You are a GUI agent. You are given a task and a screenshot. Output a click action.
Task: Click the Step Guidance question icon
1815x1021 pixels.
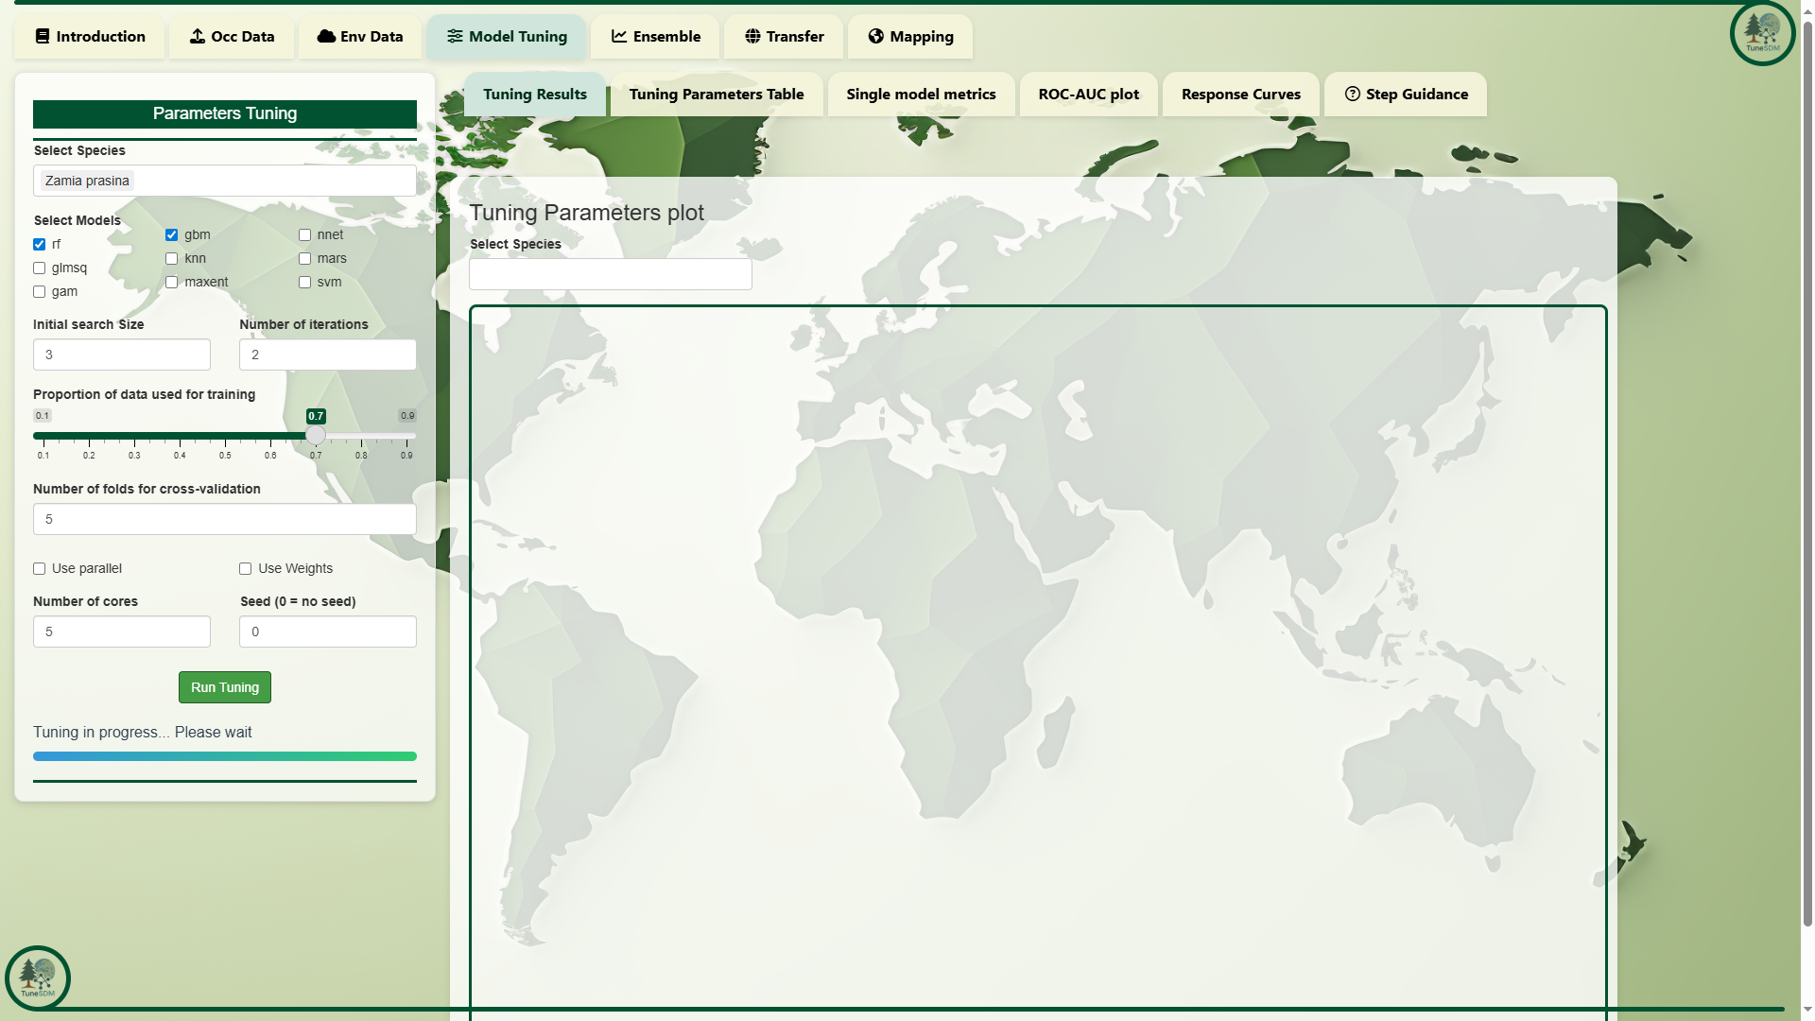pyautogui.click(x=1352, y=95)
